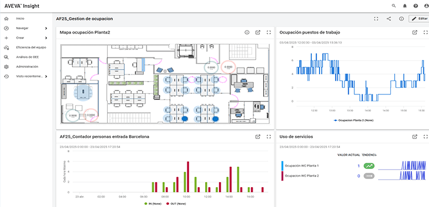This screenshot has width=429, height=207.
Task: Click the Análisis de OEE icon
Action: tap(7, 57)
